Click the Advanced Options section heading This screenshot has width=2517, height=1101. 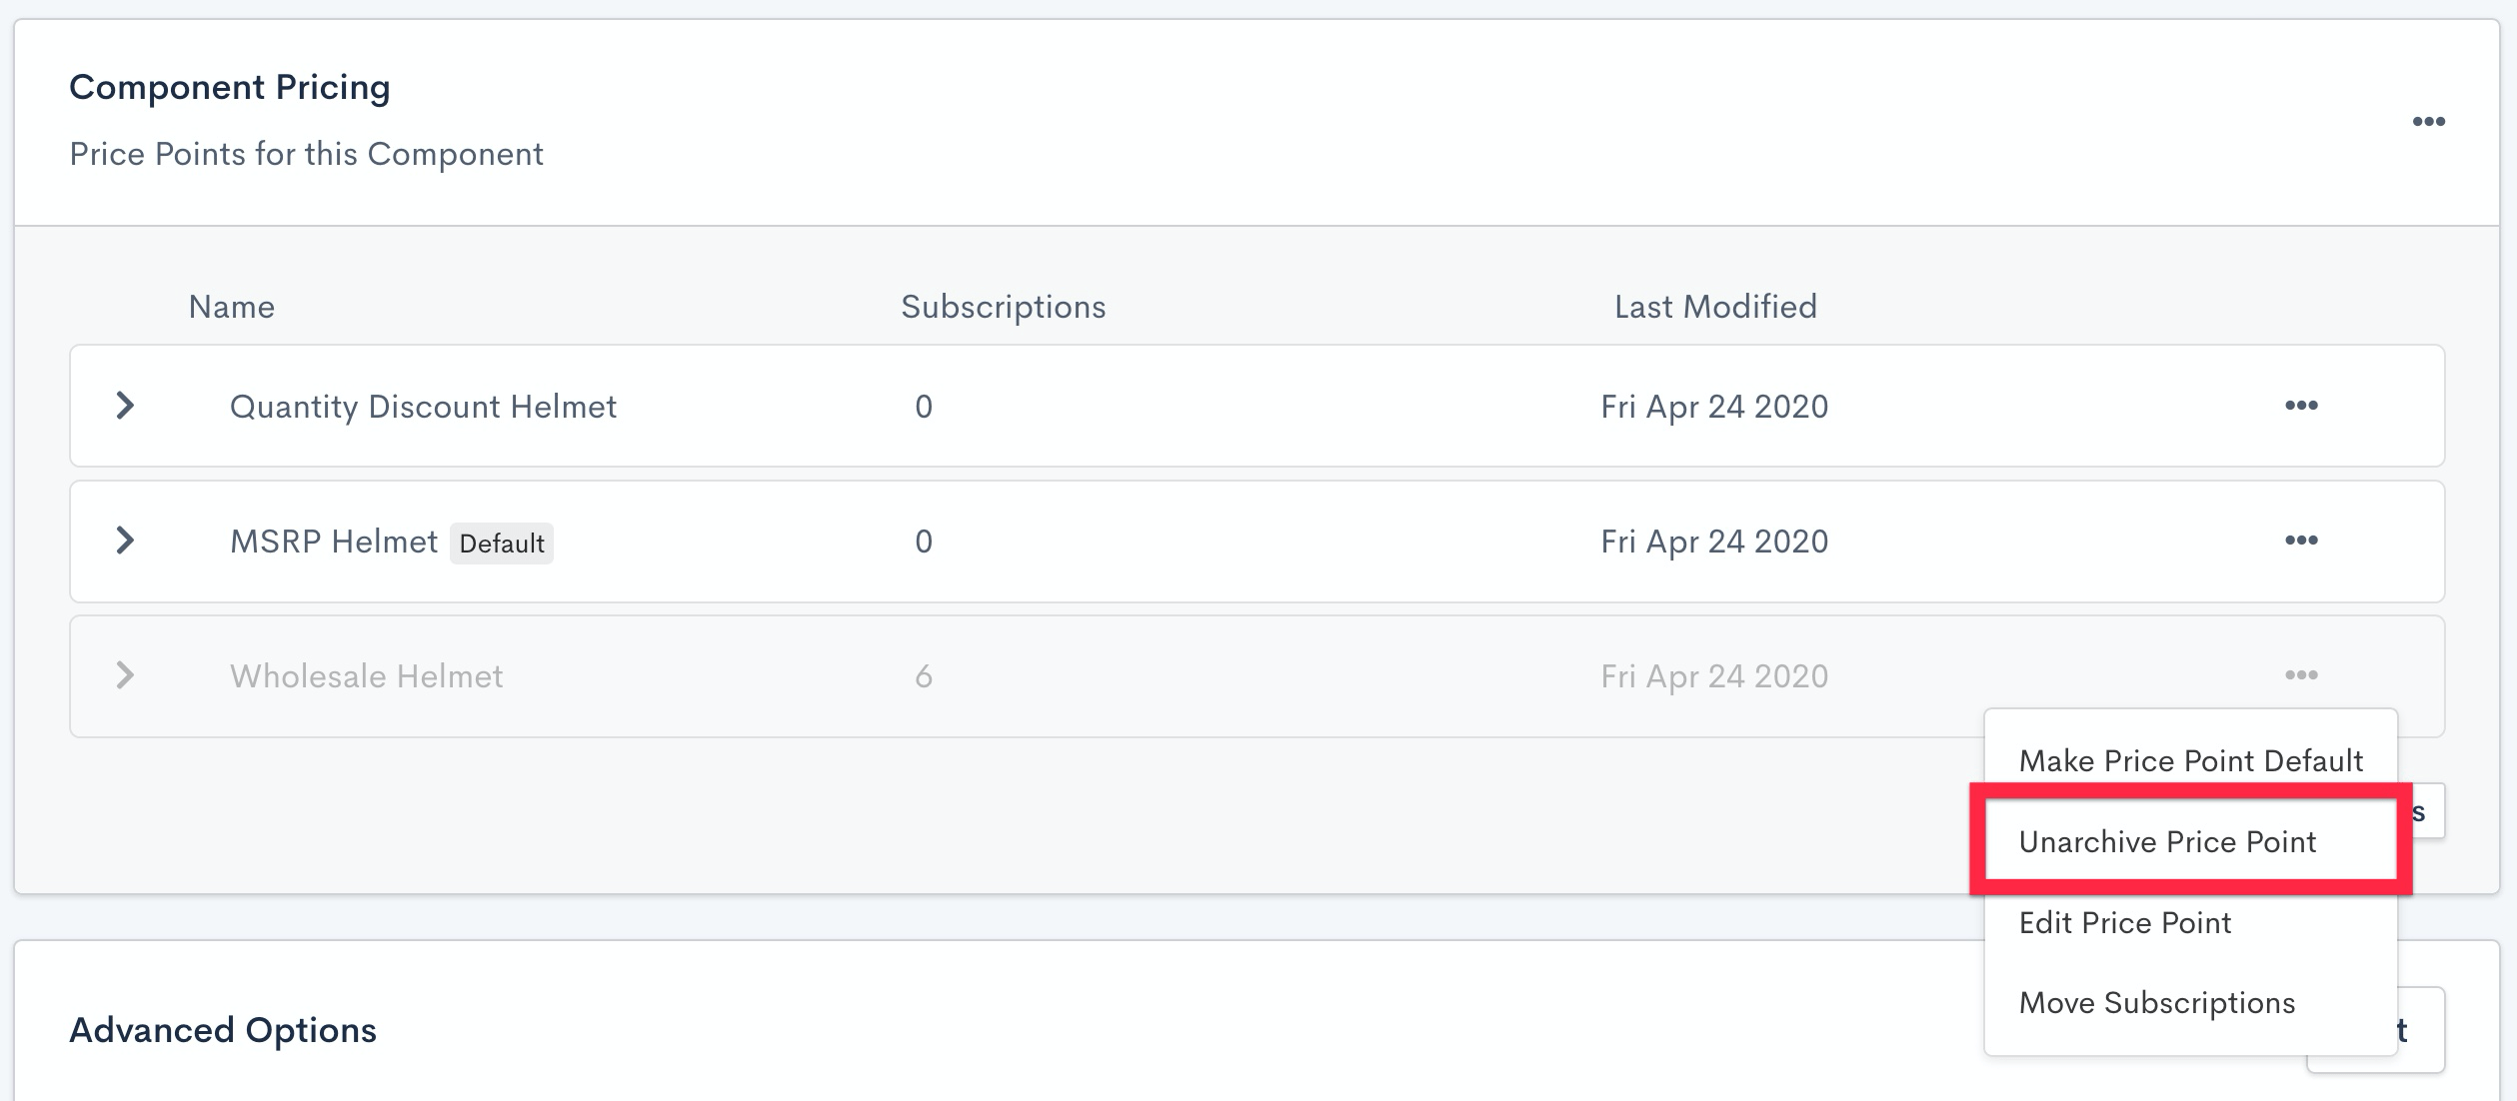point(223,1030)
